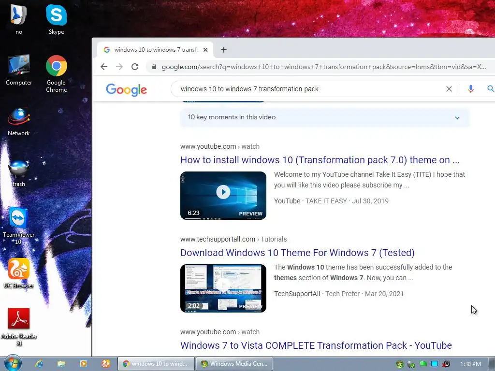Image resolution: width=495 pixels, height=371 pixels.
Task: Click the 'www.techsupportall.com › Tutorials' breadcrumb
Action: (x=233, y=239)
